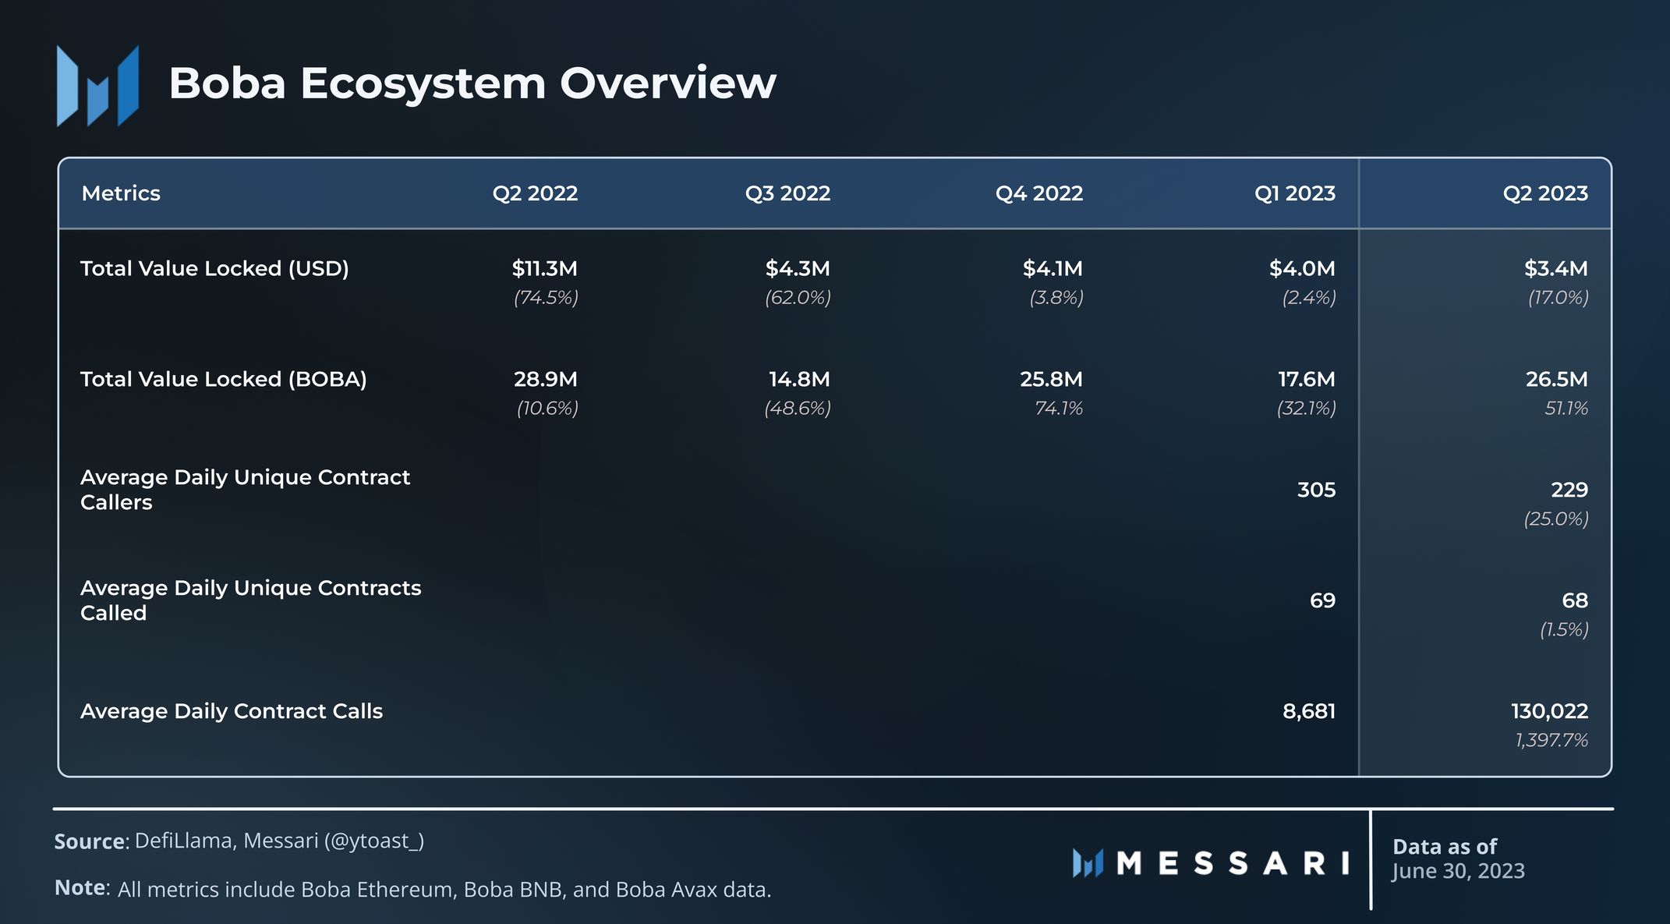Viewport: 1670px width, 924px height.
Task: Click the 8,681 contract calls value
Action: click(1309, 712)
